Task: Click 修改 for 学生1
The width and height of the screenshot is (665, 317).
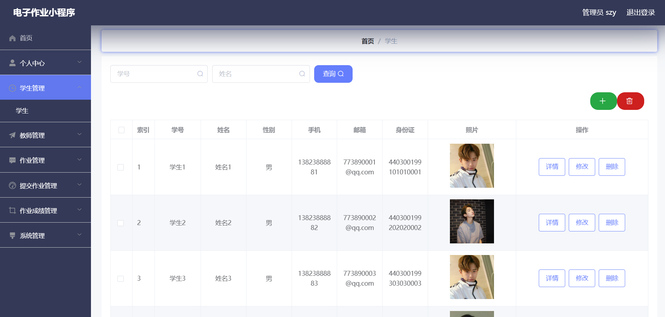Action: pyautogui.click(x=582, y=167)
